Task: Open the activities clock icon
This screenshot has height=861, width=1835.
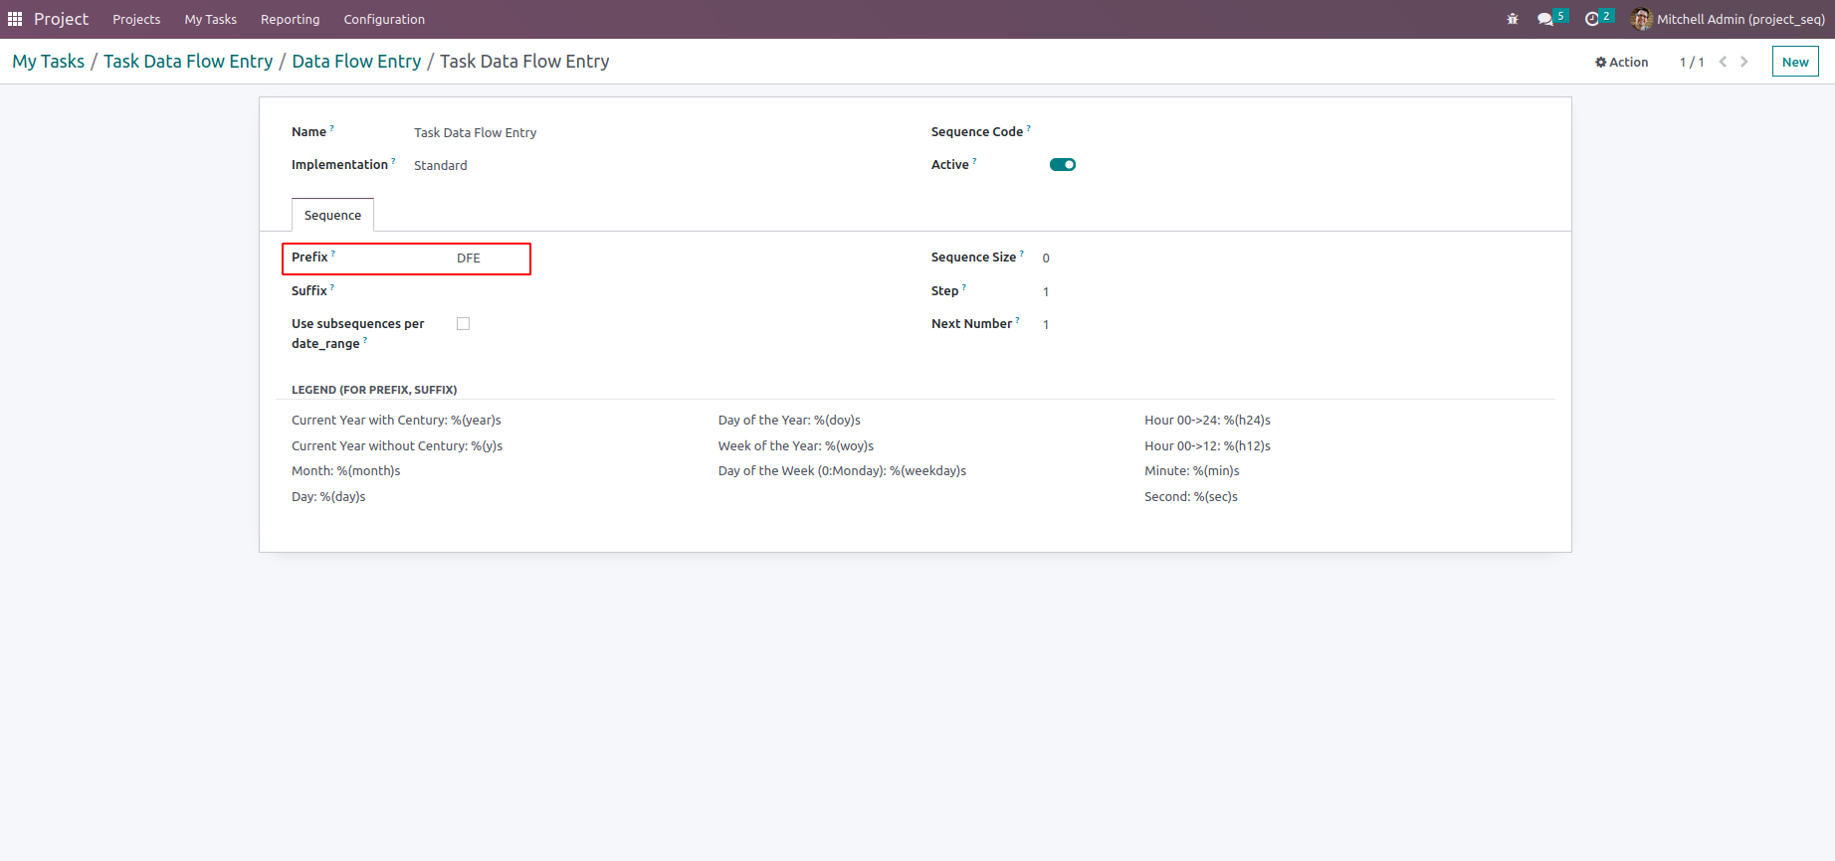Action: (1591, 19)
